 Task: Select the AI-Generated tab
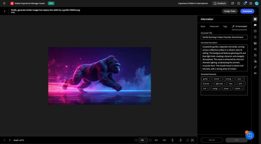tap(239, 27)
